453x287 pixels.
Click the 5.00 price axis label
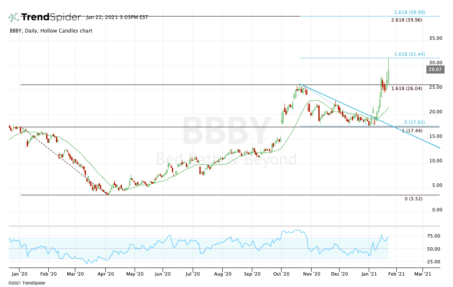coord(437,185)
